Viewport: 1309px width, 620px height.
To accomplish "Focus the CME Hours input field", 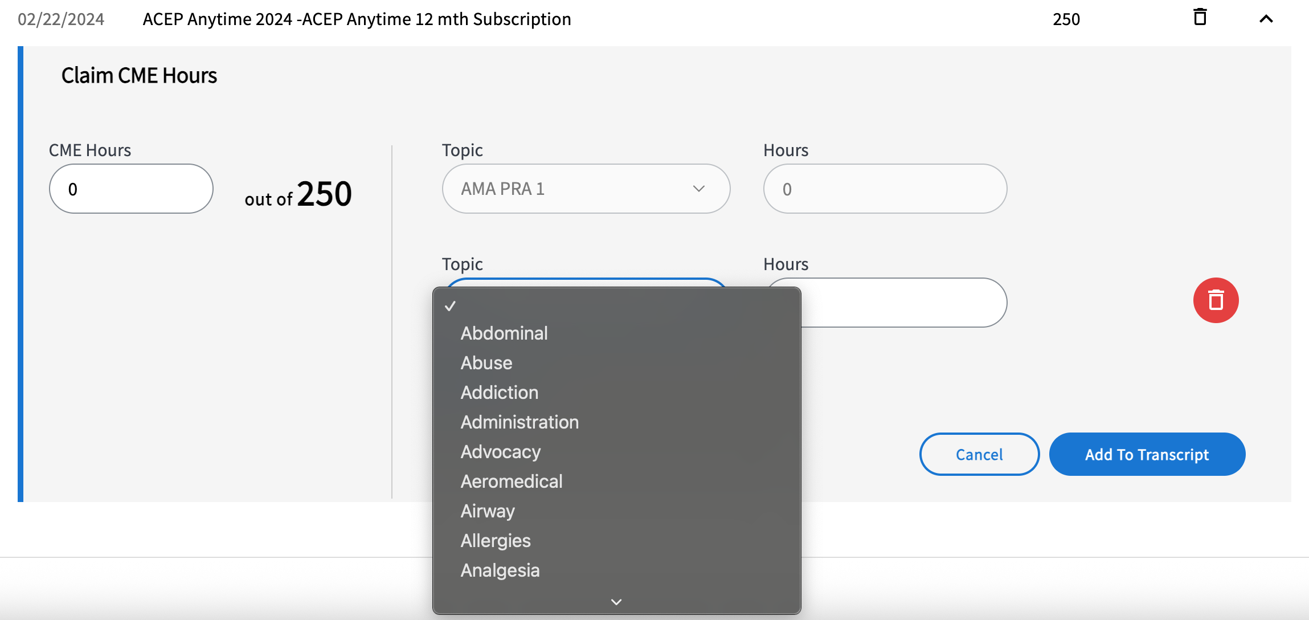I will tap(131, 189).
